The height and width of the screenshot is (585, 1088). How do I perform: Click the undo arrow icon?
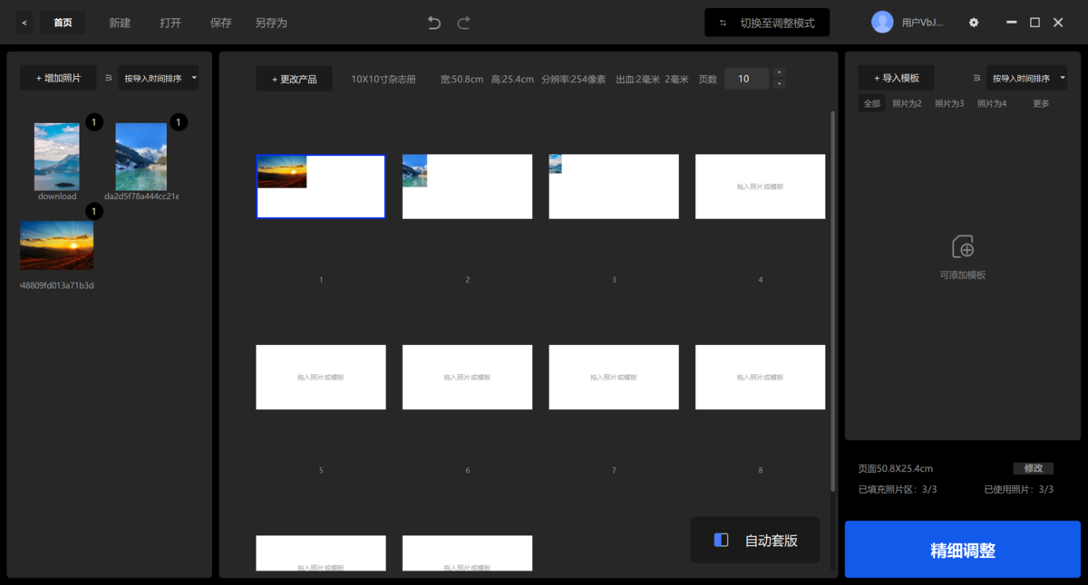433,22
